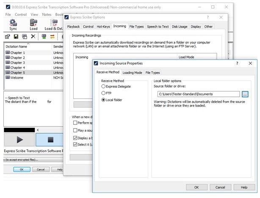Screen dimensions: 260x198
Task: Click the black X delete icon
Action: click(x=33, y=36)
